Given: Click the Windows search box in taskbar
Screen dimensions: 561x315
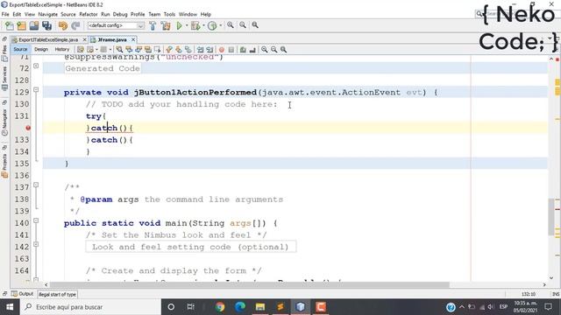Looking at the screenshot, I should click(90, 307).
